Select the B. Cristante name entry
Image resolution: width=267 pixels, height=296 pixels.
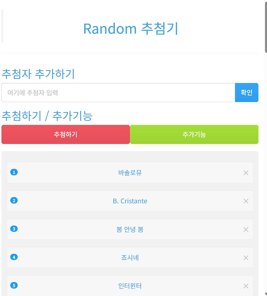pos(130,201)
